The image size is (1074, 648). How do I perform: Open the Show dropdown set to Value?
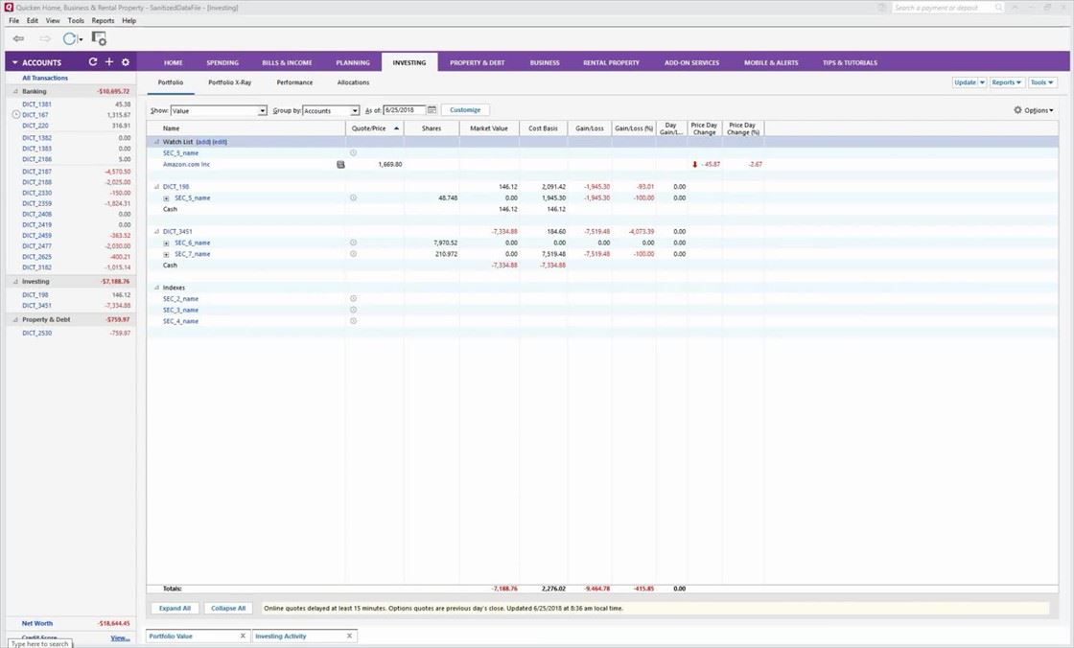[x=219, y=111]
